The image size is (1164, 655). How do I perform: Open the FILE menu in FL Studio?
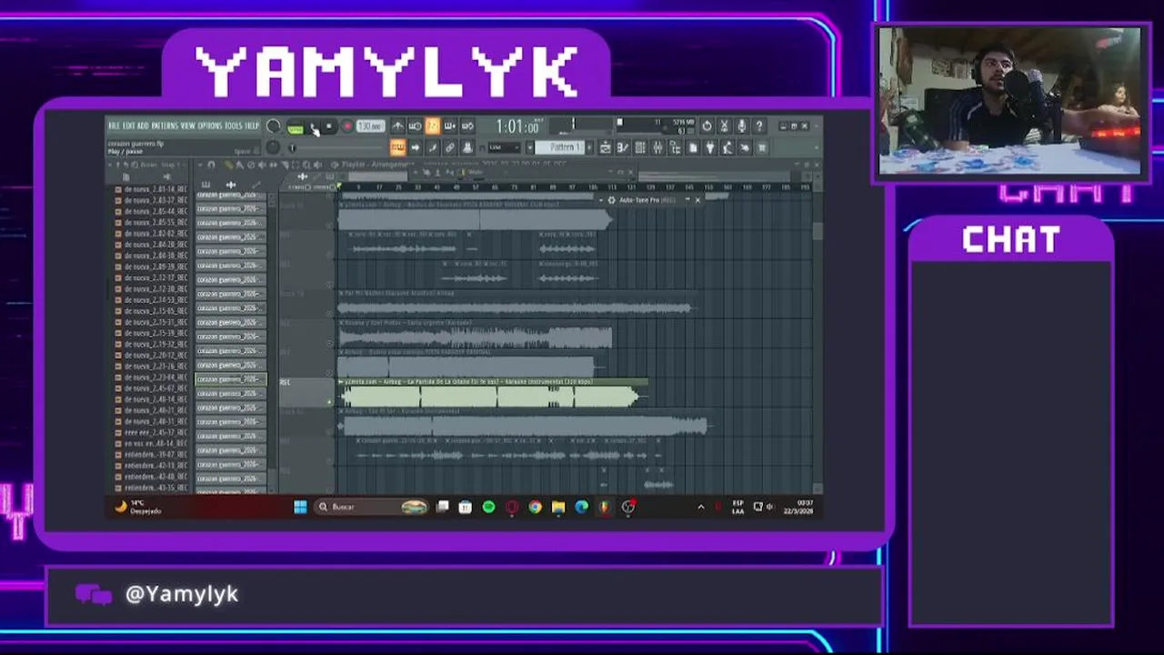click(115, 126)
